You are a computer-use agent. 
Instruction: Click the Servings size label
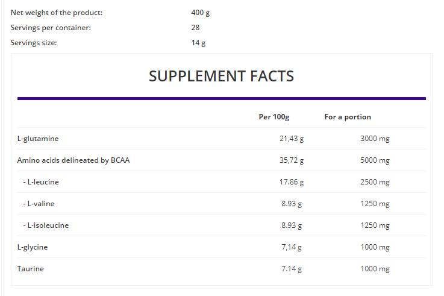pos(34,43)
